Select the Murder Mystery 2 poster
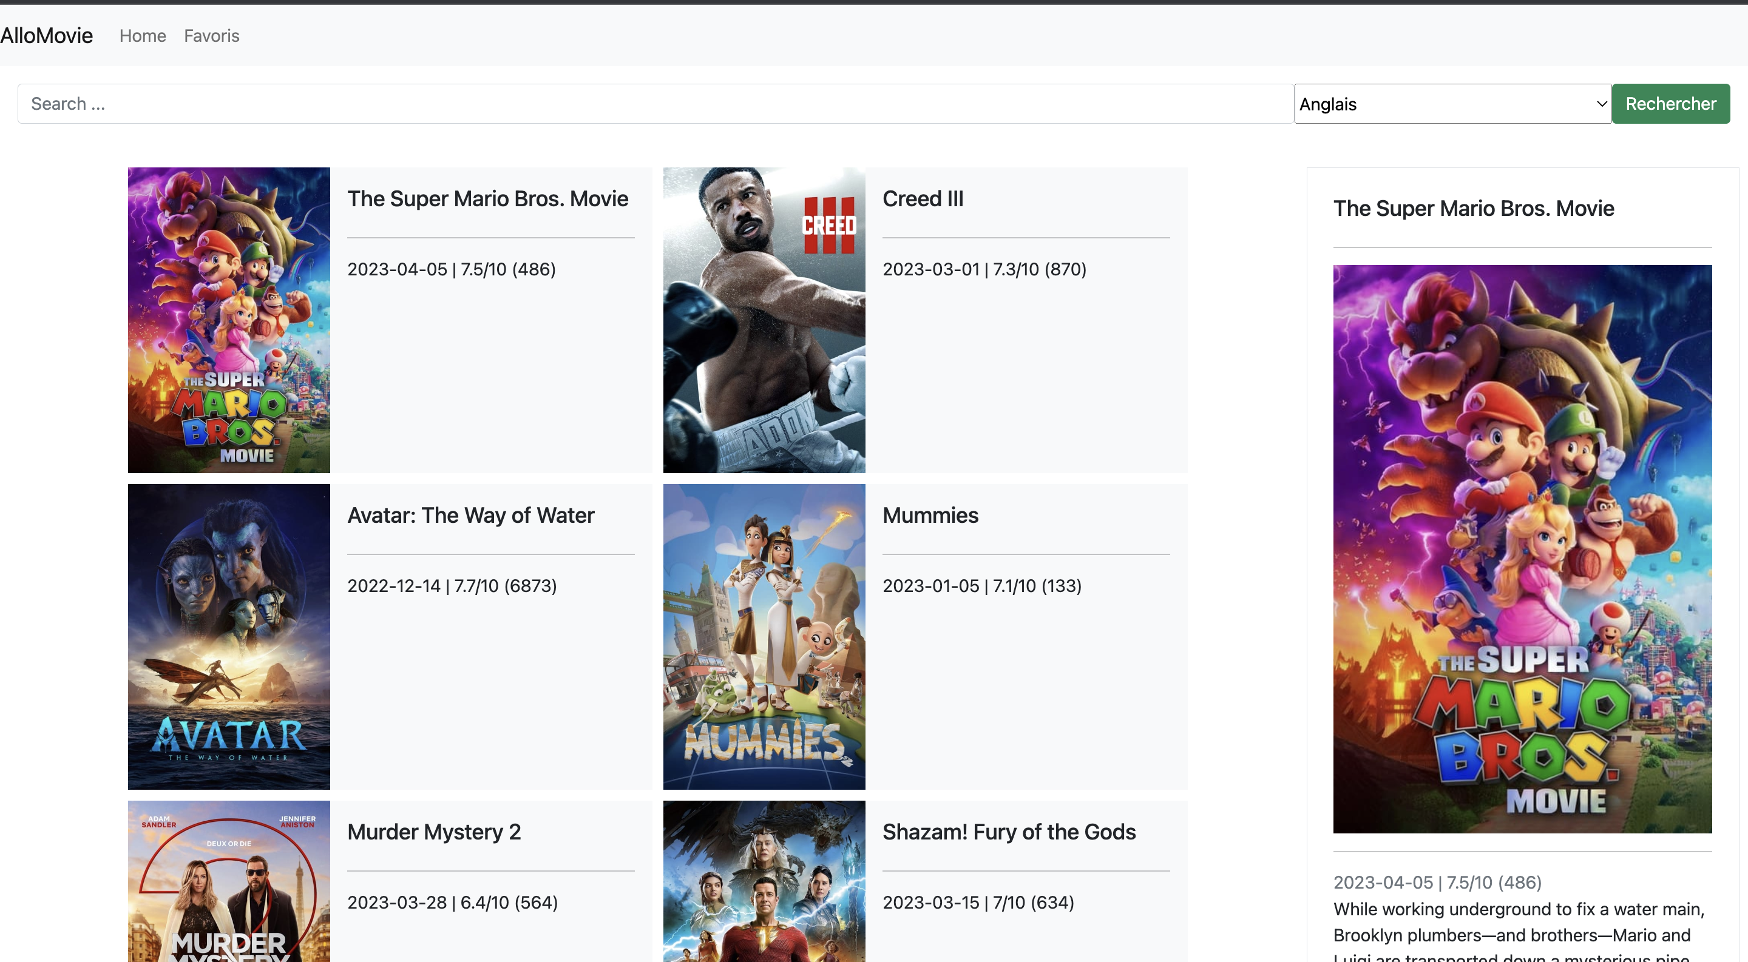 229,881
